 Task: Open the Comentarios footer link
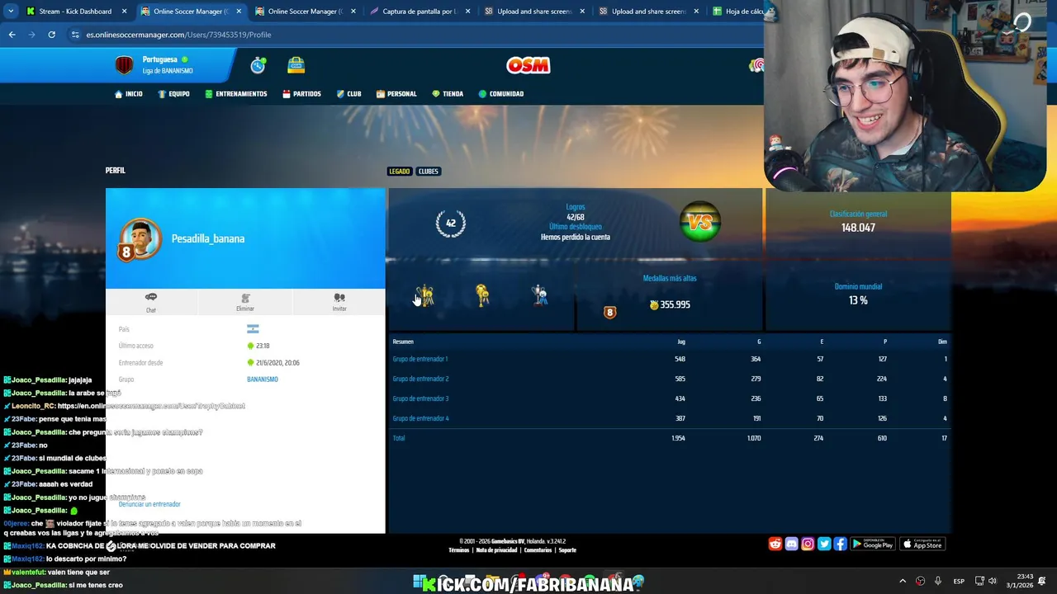pos(538,550)
